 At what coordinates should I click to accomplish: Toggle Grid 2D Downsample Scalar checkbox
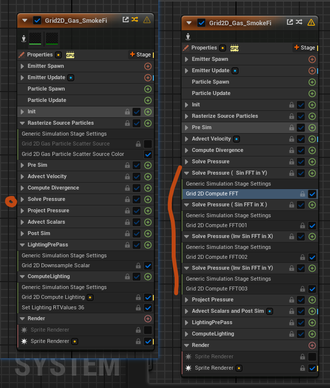tap(148, 266)
